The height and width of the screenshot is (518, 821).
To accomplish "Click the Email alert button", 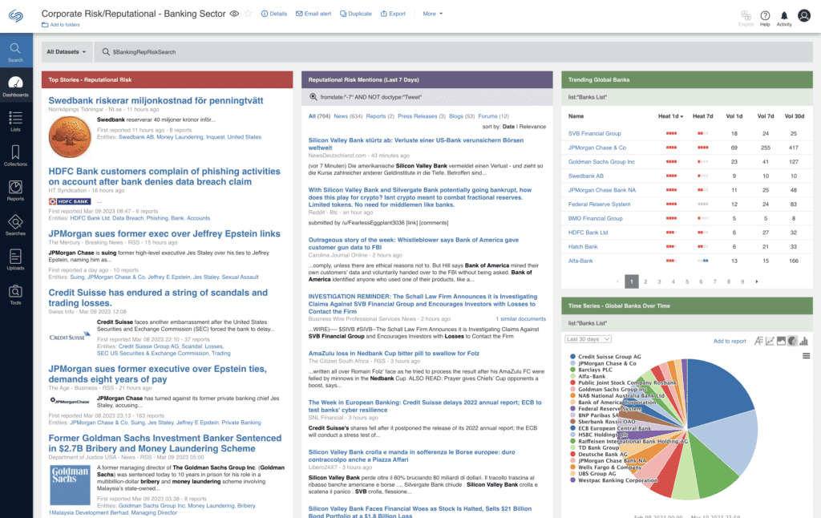I will (x=313, y=14).
